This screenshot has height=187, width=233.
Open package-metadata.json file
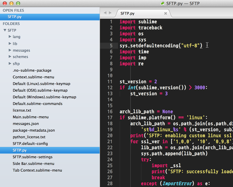pyautogui.click(x=34, y=130)
